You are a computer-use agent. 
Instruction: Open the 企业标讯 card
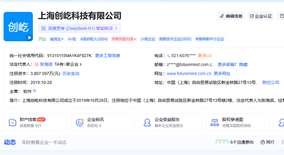(x=103, y=122)
